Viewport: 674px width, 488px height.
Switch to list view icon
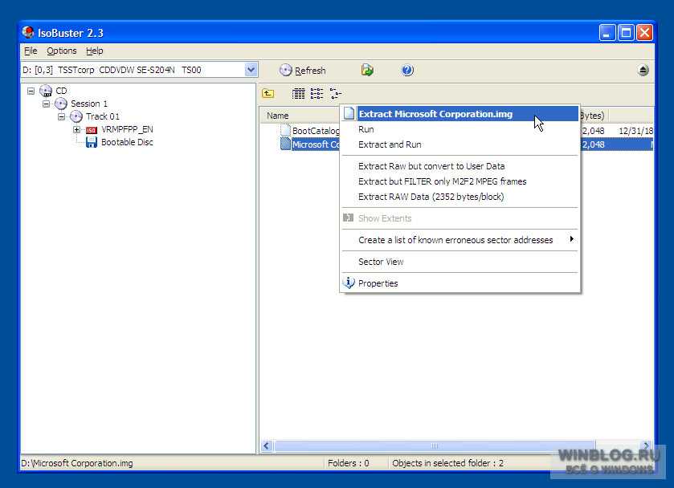tap(317, 93)
